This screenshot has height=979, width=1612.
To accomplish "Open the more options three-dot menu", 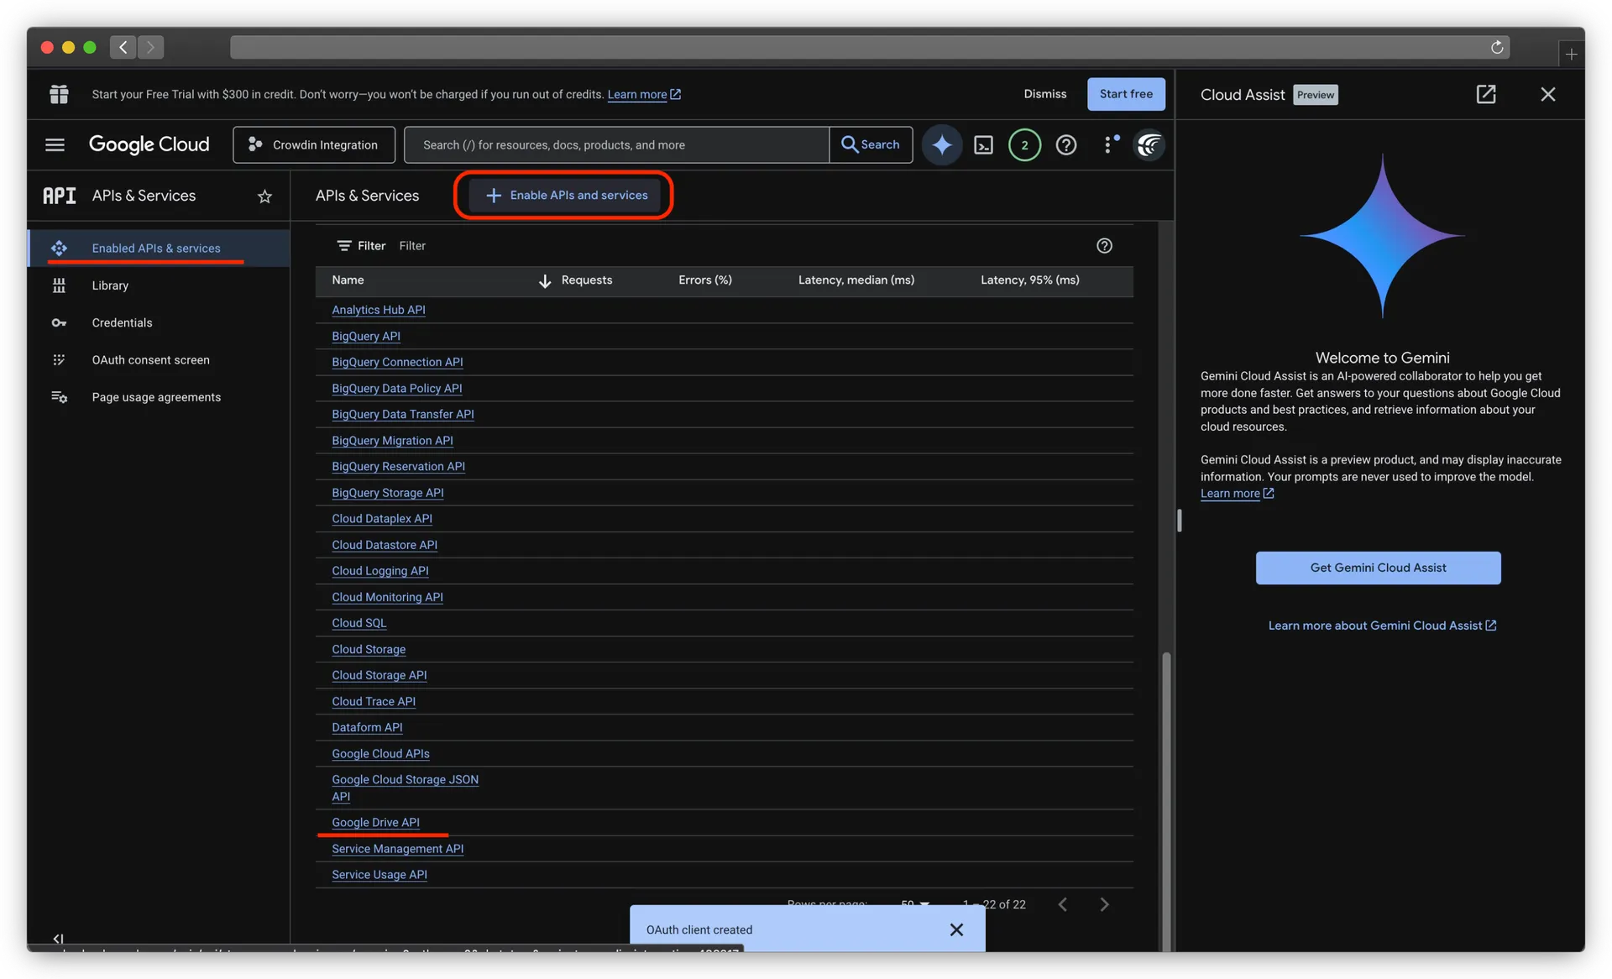I will pyautogui.click(x=1108, y=144).
